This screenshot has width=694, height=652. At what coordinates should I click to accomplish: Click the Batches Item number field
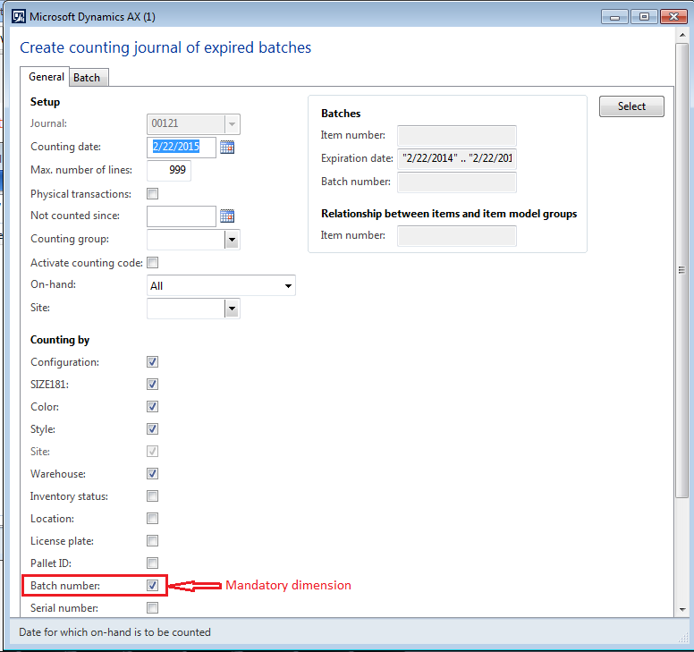point(457,135)
